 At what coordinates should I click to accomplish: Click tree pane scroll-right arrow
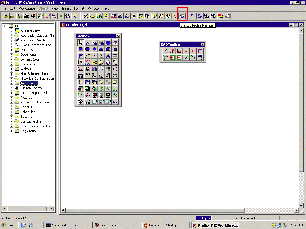(51, 208)
